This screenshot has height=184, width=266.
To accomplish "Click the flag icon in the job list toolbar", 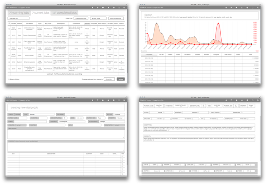I will [x=98, y=8].
